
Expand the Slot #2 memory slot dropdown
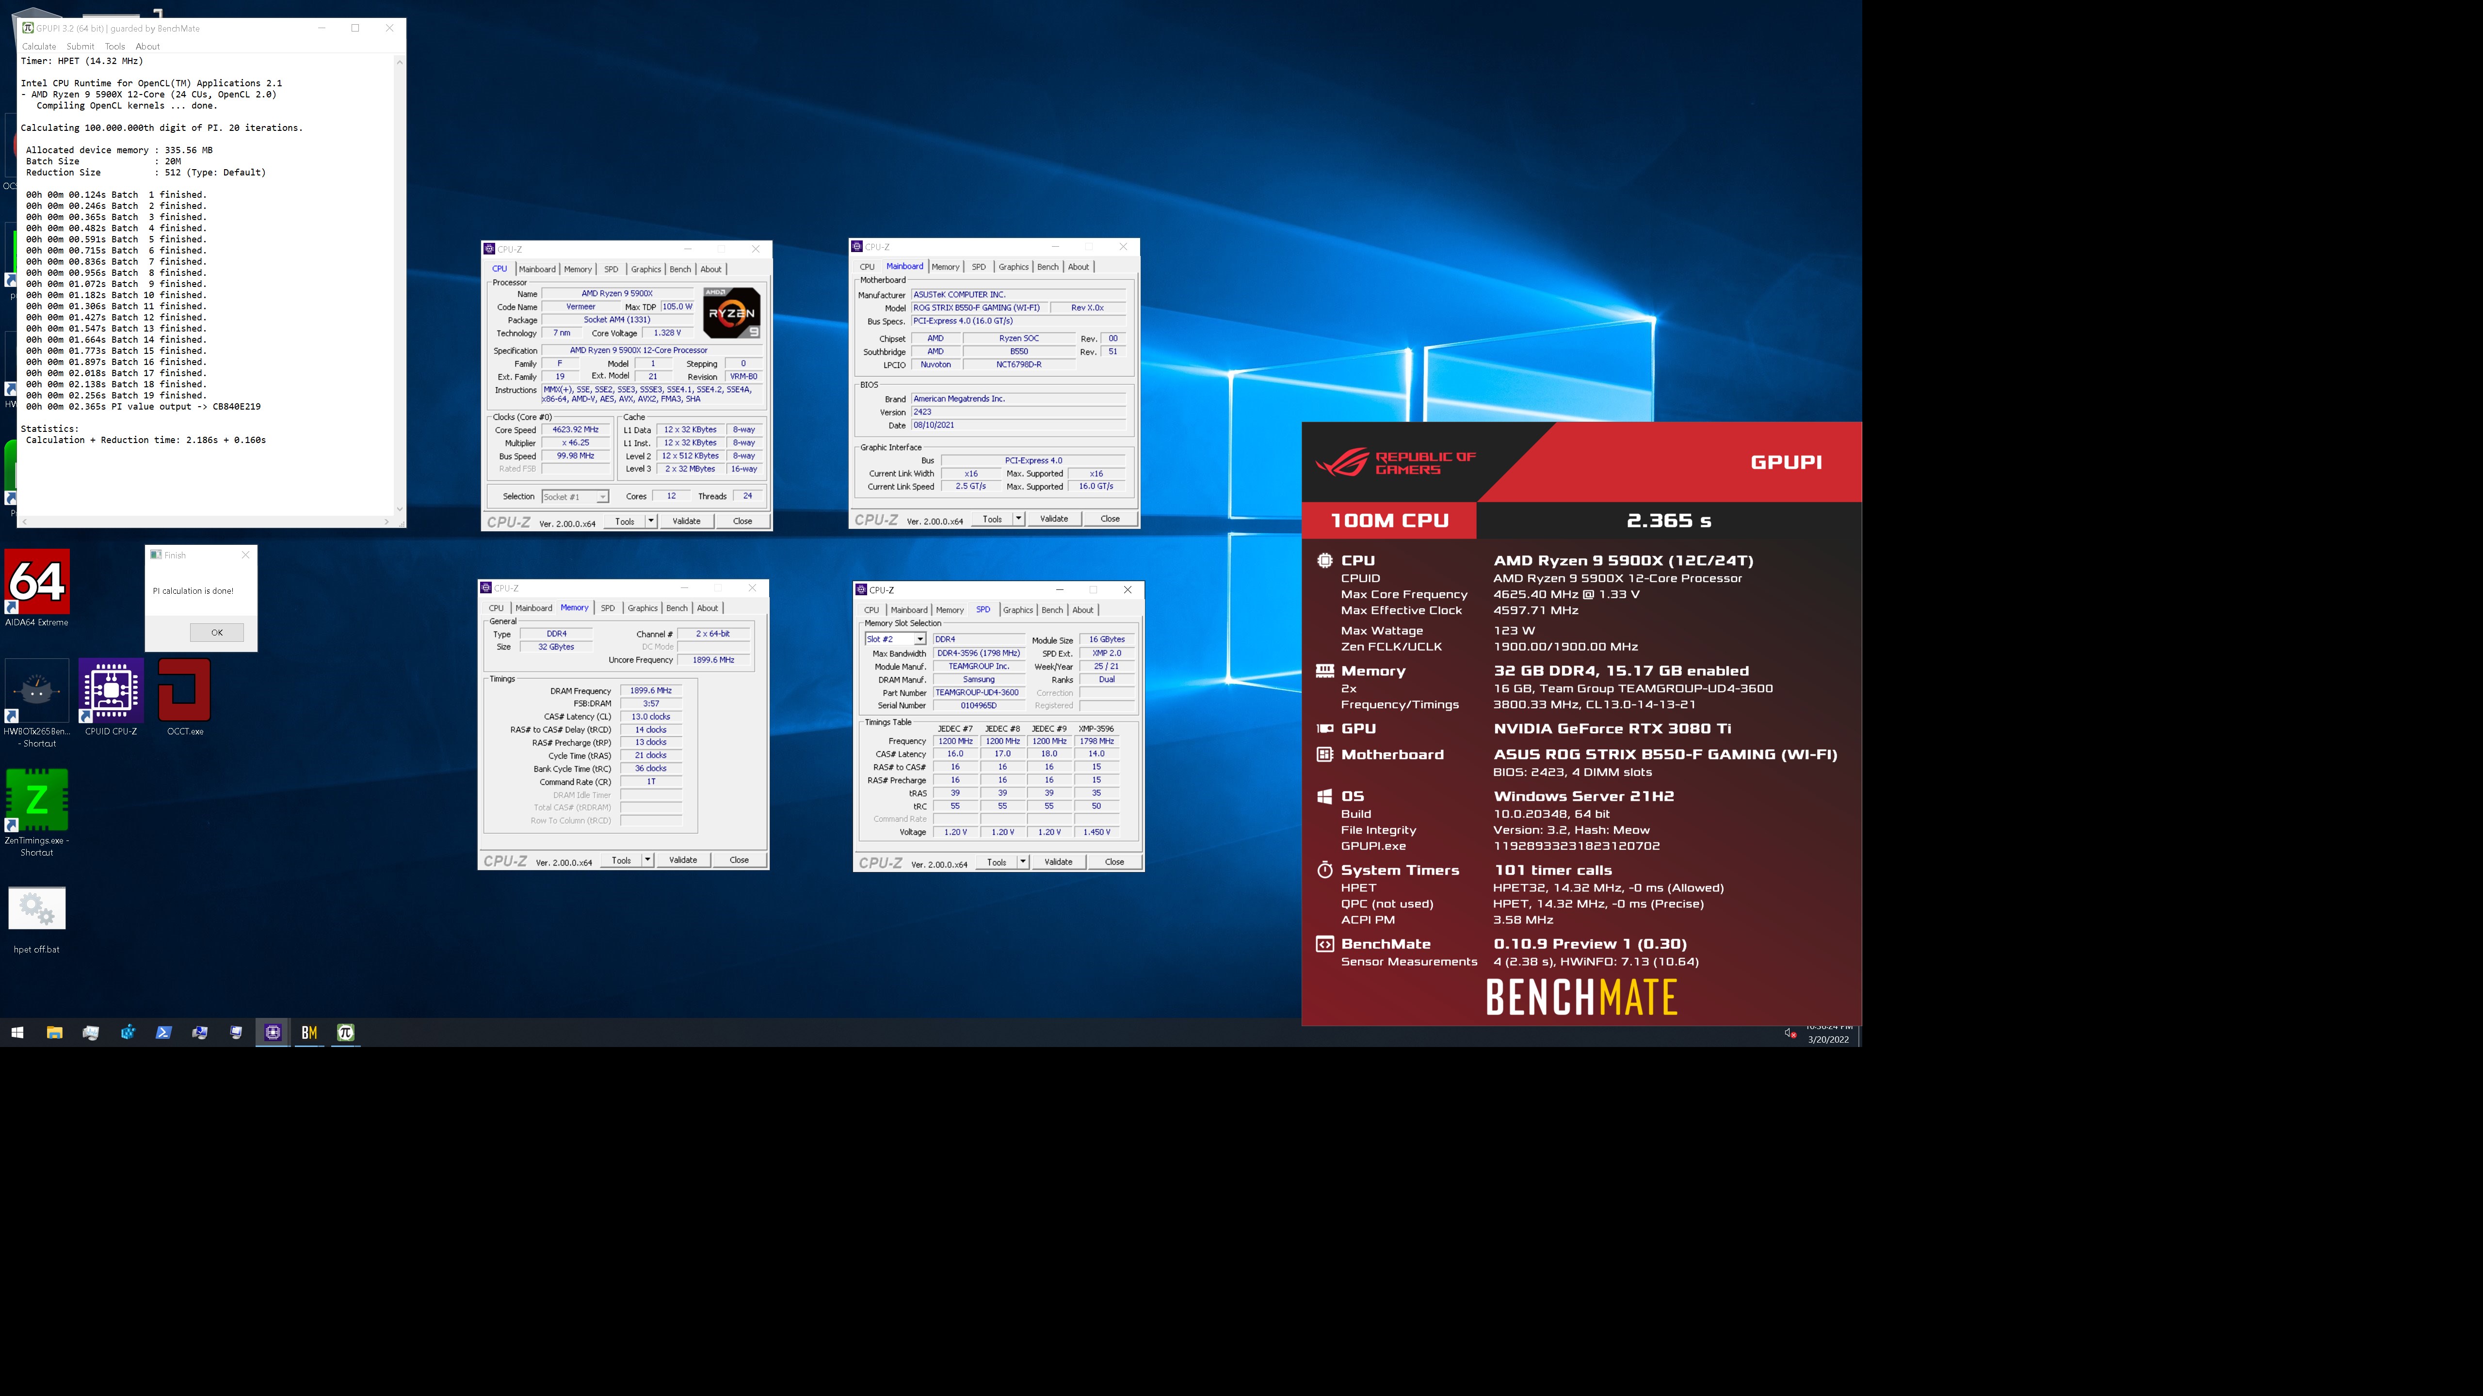pos(919,640)
